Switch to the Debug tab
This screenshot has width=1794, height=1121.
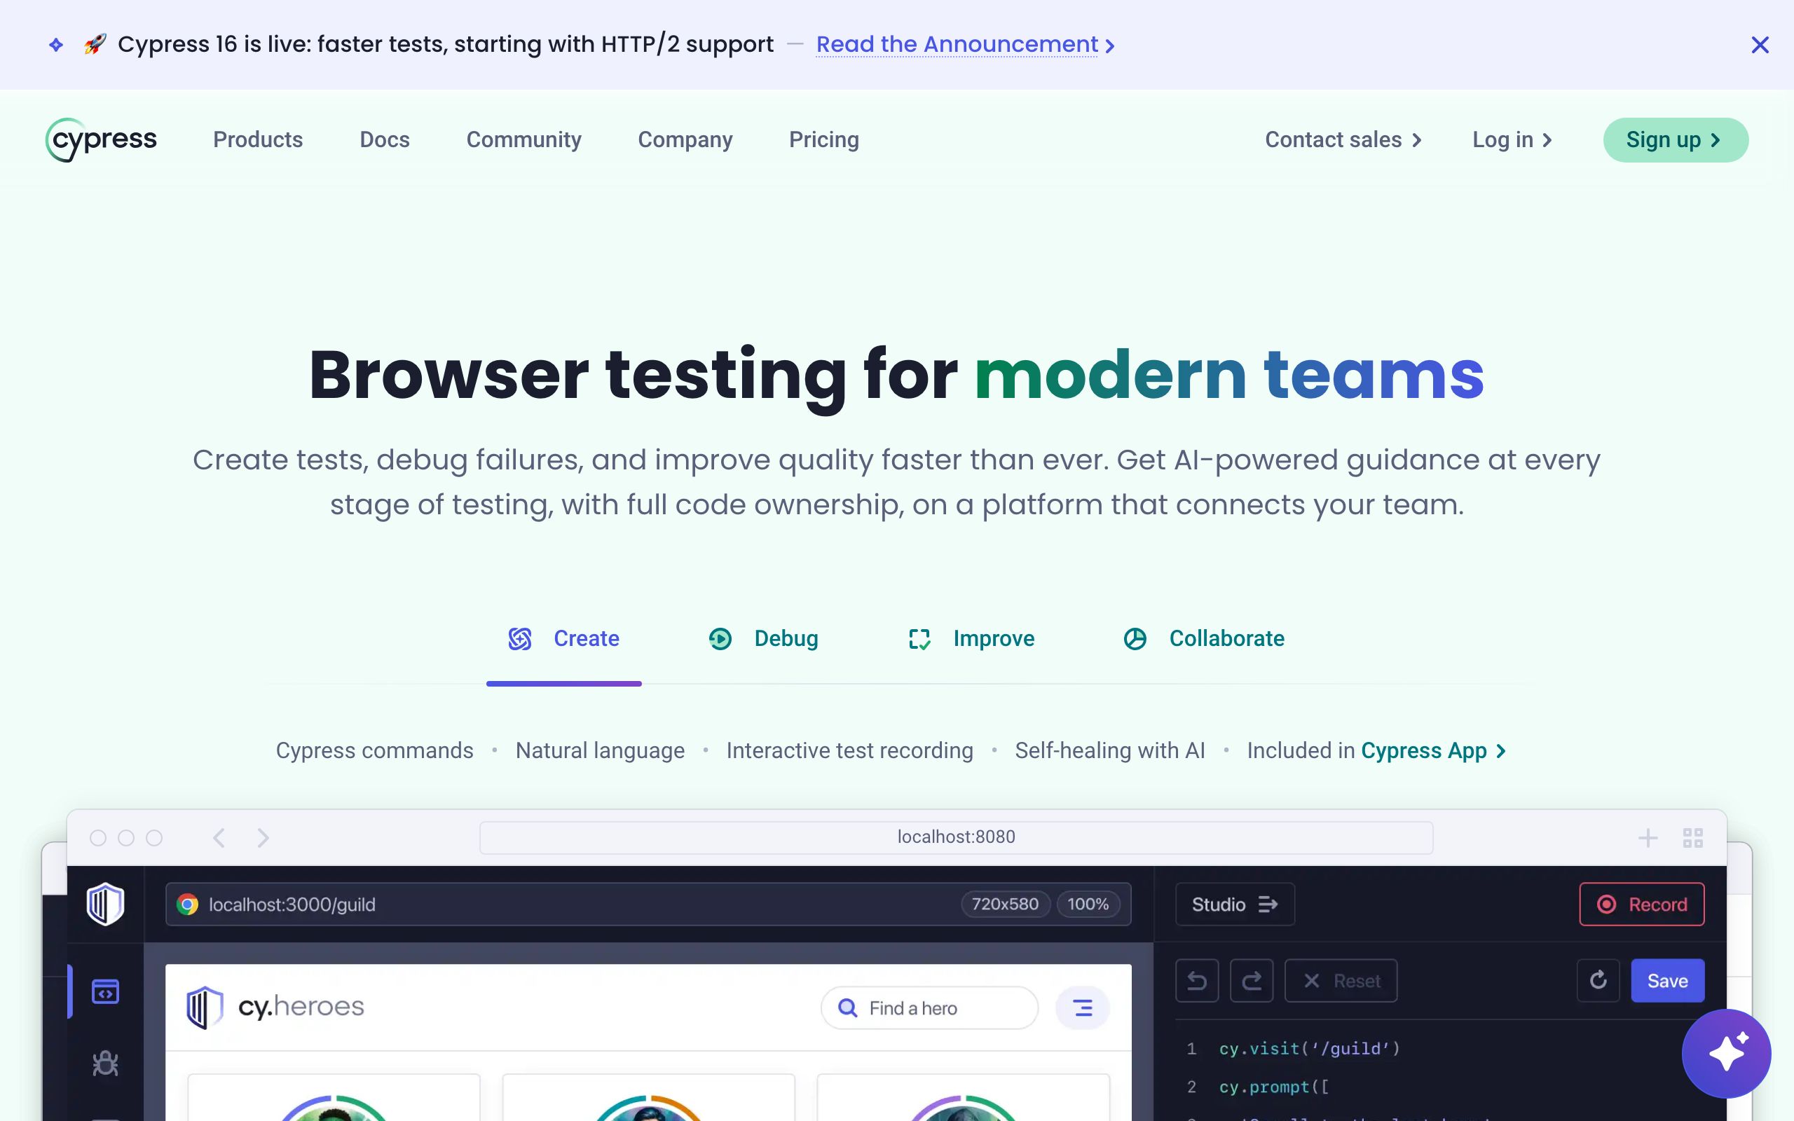(764, 638)
